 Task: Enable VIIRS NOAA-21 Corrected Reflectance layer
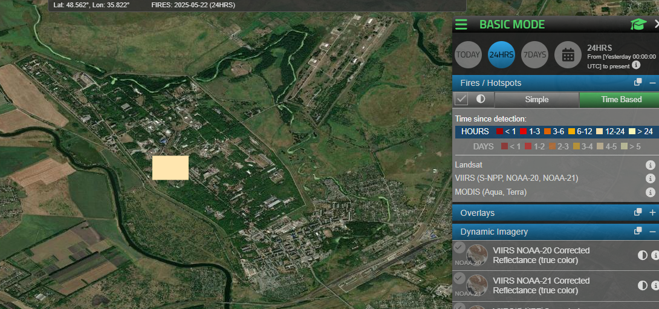[x=459, y=278]
